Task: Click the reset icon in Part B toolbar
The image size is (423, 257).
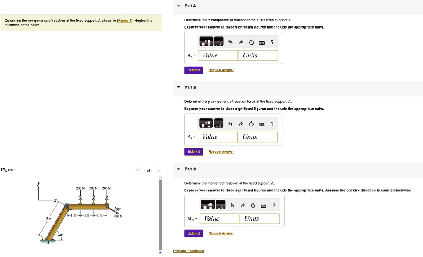Action: point(251,123)
